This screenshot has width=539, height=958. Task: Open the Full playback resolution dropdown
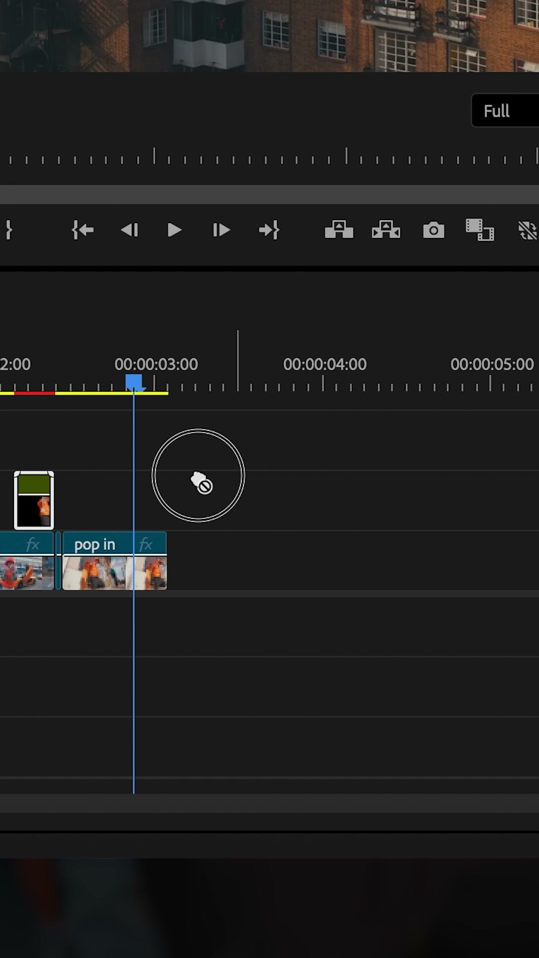[x=505, y=110]
